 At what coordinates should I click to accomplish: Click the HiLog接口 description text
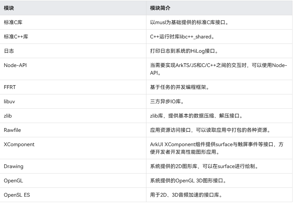pos(184,51)
